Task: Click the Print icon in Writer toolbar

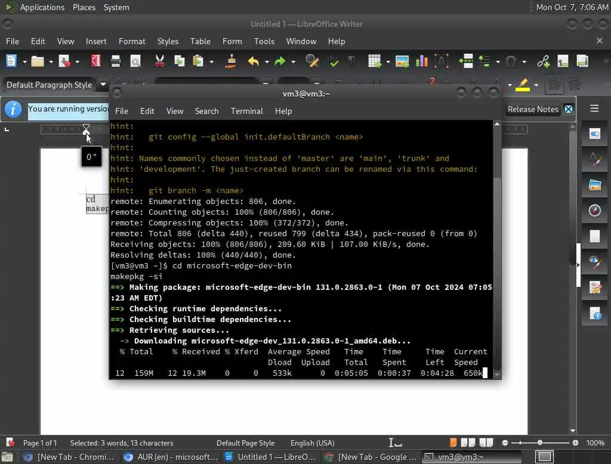Action: coord(115,61)
